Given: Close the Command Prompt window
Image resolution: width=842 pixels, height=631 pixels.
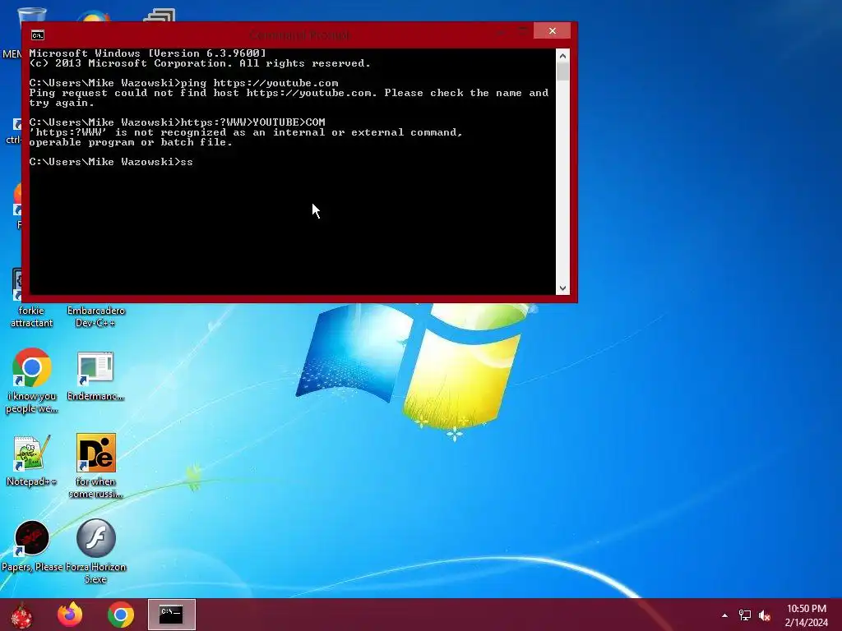Looking at the screenshot, I should [552, 31].
